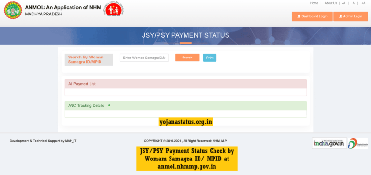The height and width of the screenshot is (175, 371).
Task: Open the Admin Login button
Action: coord(350,16)
